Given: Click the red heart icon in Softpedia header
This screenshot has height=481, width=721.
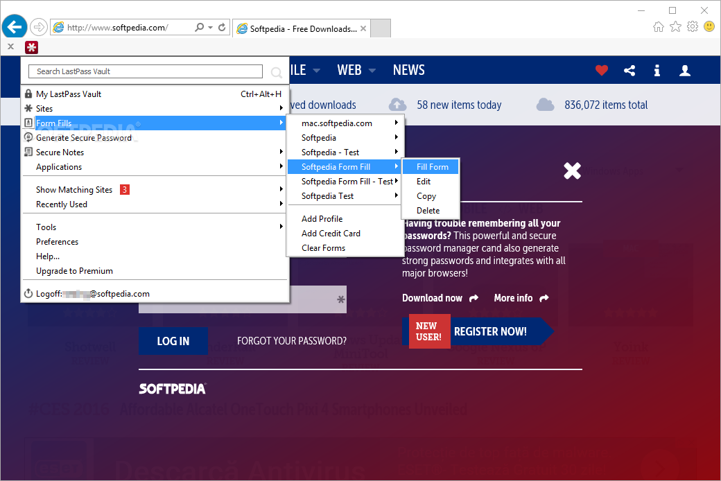Looking at the screenshot, I should click(602, 71).
